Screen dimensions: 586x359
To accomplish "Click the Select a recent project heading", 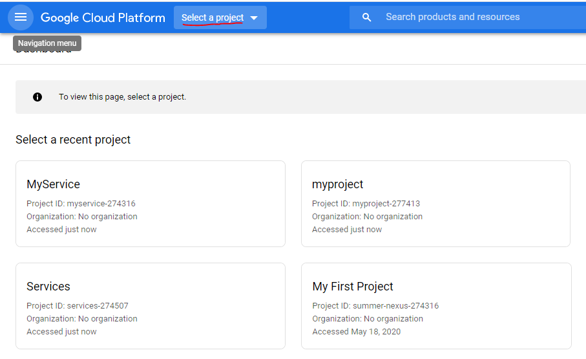I will click(x=73, y=140).
